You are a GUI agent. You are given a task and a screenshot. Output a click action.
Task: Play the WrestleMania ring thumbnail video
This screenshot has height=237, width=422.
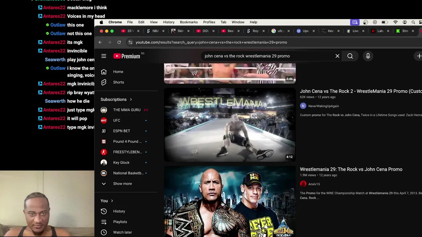tap(230, 125)
